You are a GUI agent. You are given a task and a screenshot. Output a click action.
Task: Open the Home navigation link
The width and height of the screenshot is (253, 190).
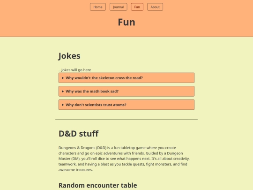coord(98,7)
